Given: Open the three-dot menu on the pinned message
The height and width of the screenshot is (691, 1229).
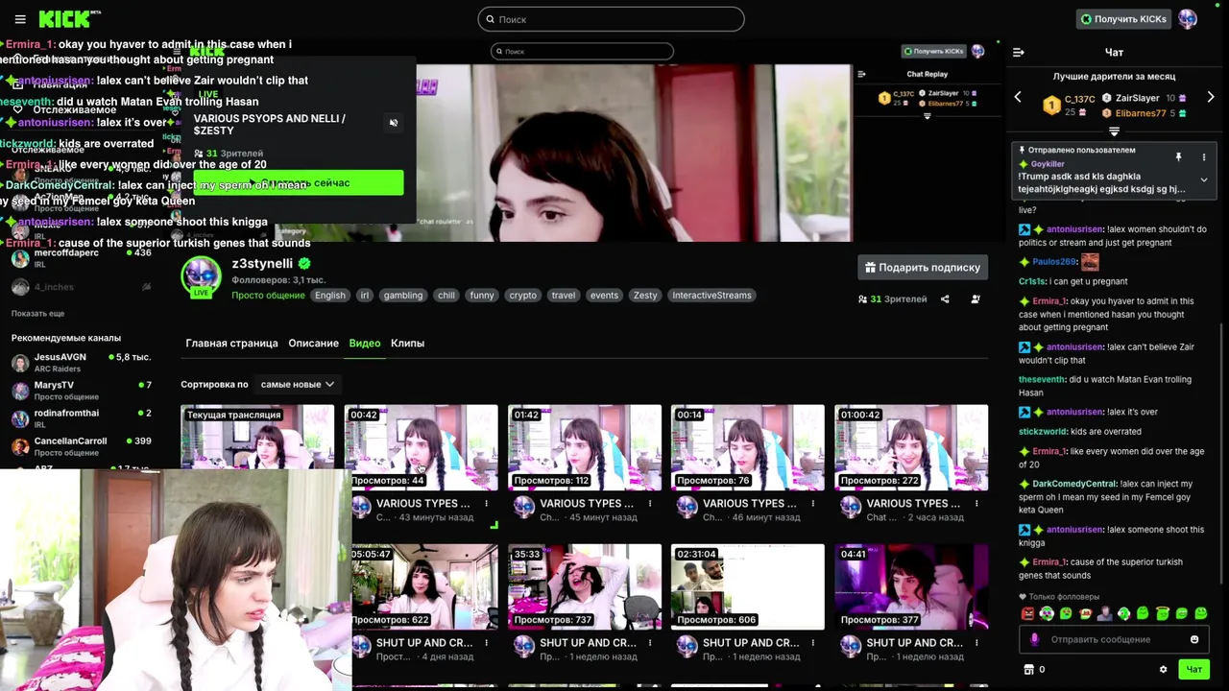Looking at the screenshot, I should [1203, 156].
